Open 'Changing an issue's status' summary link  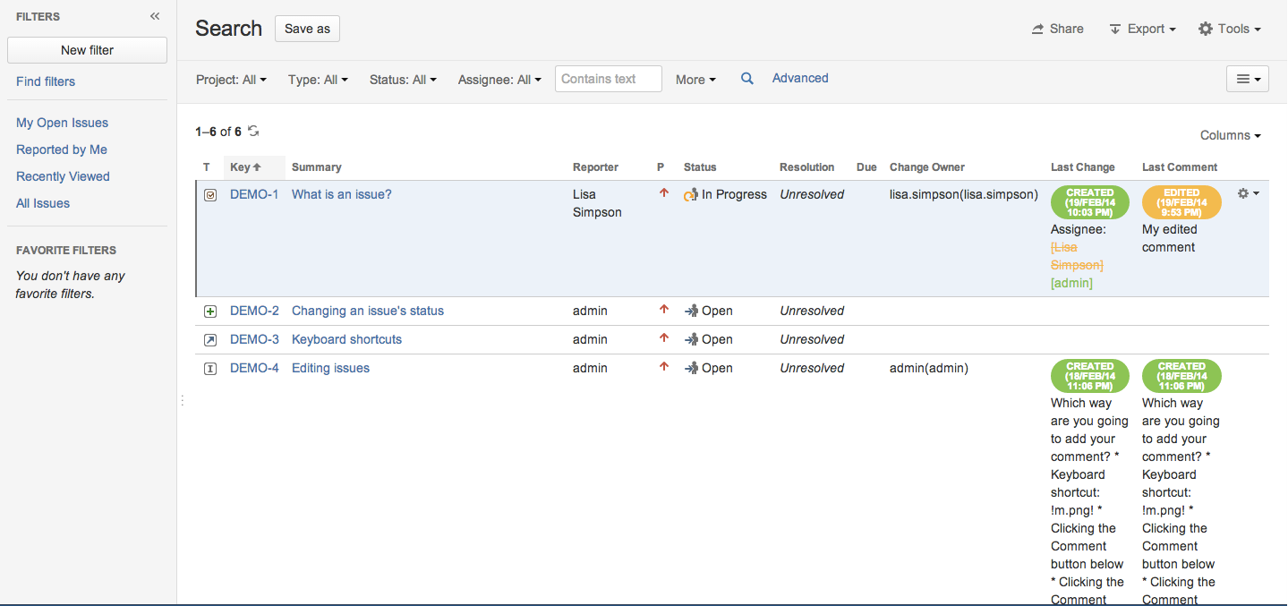click(368, 311)
